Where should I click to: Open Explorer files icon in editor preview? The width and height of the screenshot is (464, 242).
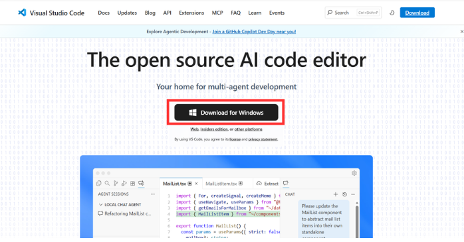point(99,183)
